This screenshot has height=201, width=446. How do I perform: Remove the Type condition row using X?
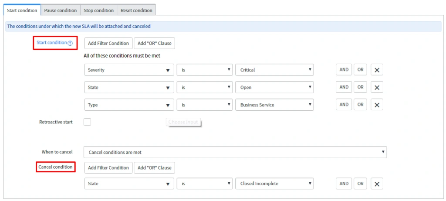(x=377, y=105)
